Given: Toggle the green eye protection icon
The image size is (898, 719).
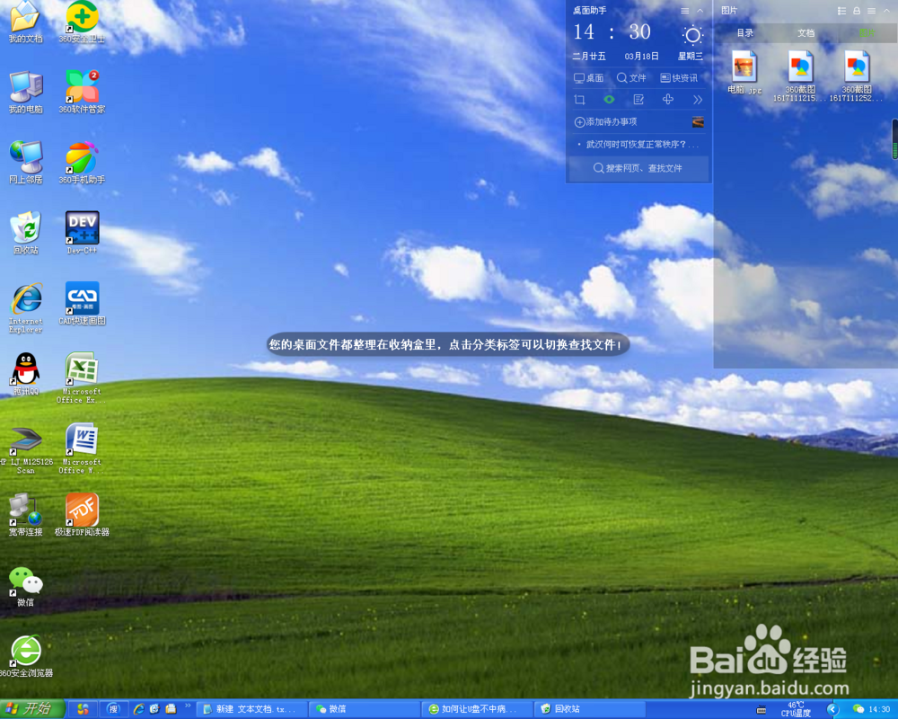Looking at the screenshot, I should coord(609,100).
